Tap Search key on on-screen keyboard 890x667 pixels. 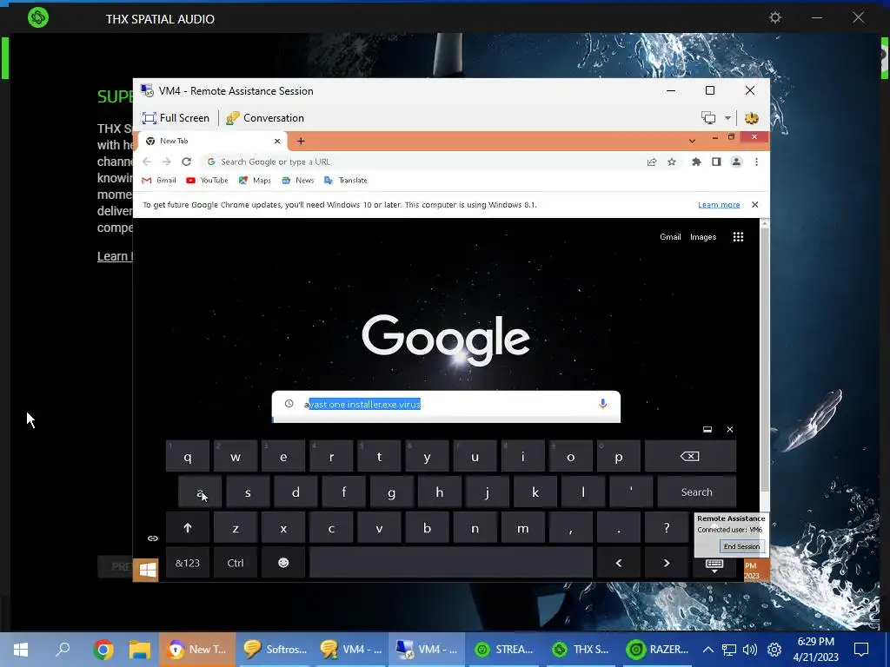coord(696,492)
